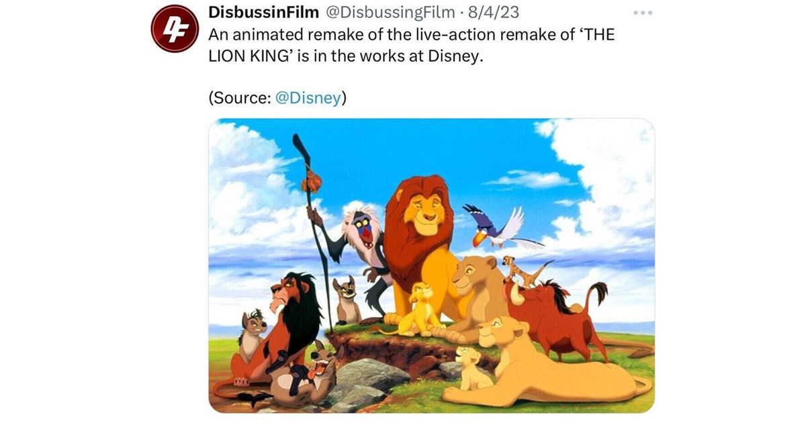Click the '(Source:' text line
806x425 pixels.
pyautogui.click(x=277, y=98)
